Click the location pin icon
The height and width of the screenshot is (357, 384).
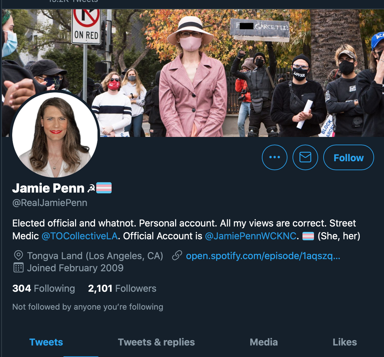tap(19, 256)
